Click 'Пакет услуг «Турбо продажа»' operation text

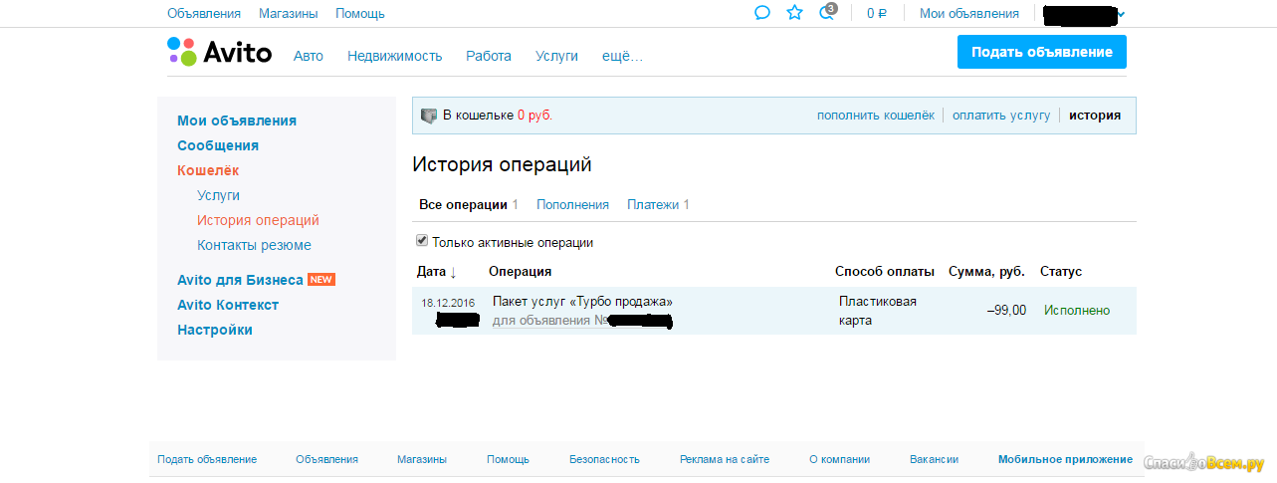tap(582, 302)
